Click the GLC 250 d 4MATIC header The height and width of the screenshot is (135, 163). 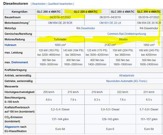(123, 12)
